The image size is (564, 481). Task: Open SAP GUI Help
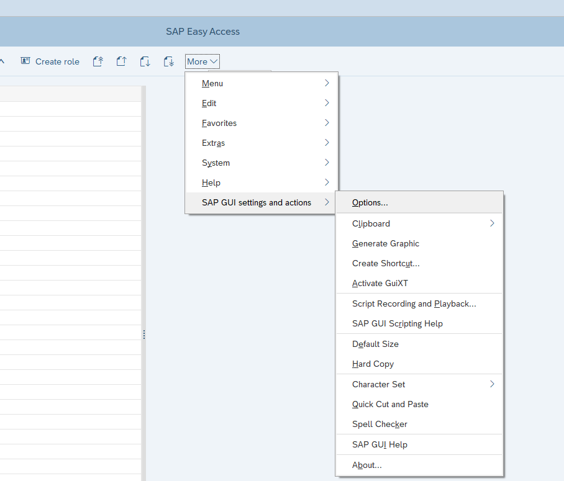(x=419, y=444)
